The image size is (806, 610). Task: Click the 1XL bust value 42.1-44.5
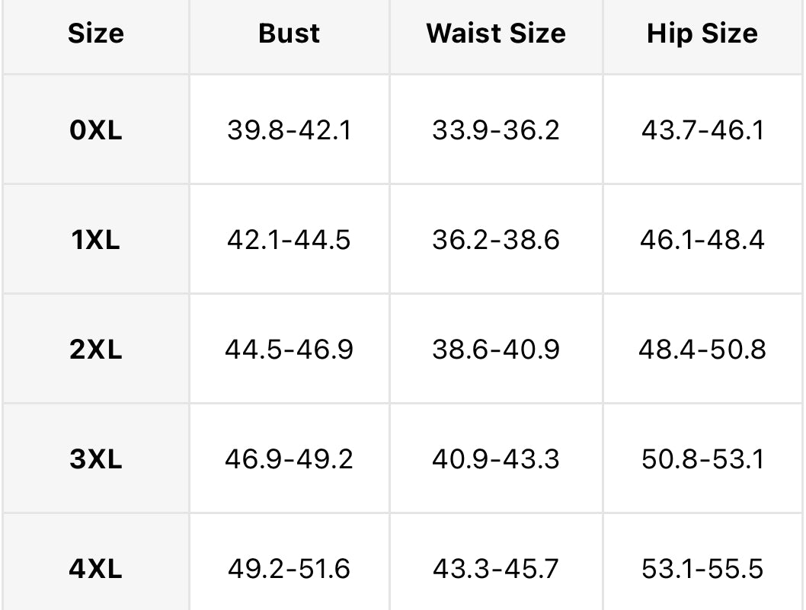click(289, 240)
